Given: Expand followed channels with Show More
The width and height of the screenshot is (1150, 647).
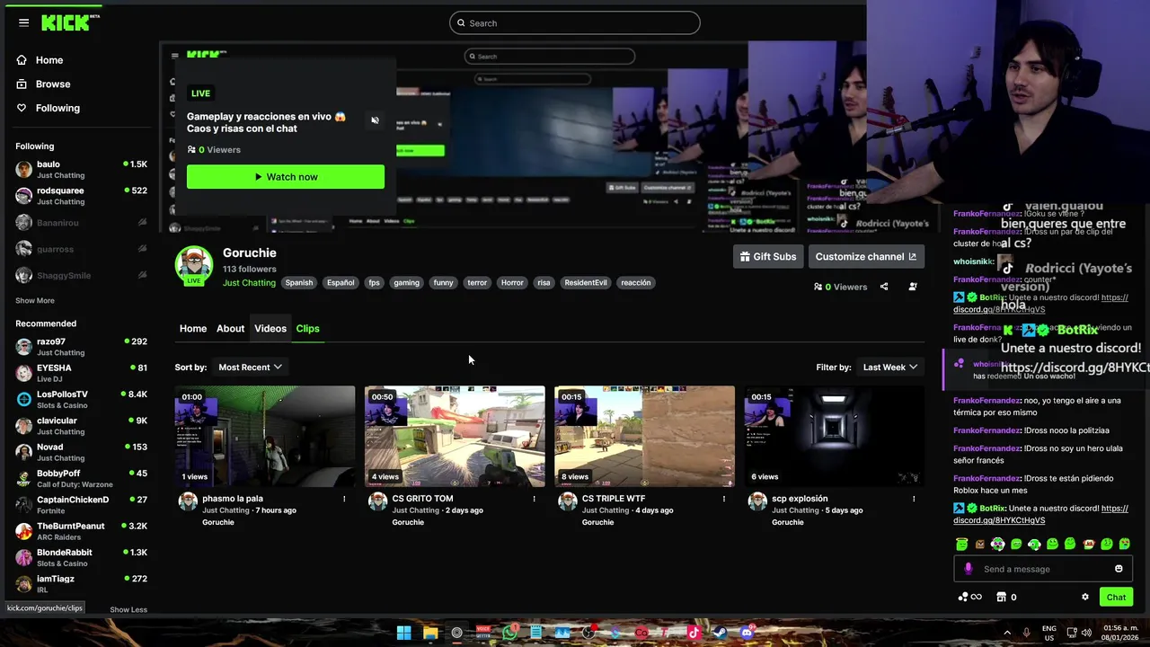Looking at the screenshot, I should click(x=35, y=300).
